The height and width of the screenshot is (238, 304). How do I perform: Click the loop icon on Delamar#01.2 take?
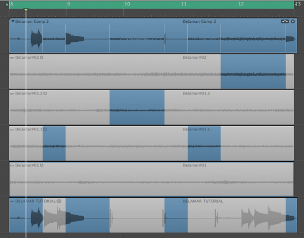[12, 93]
